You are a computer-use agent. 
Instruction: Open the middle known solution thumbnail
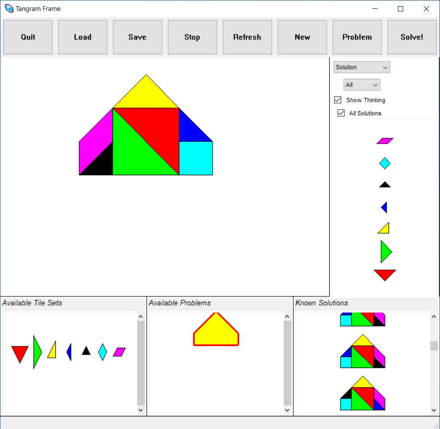coord(363,351)
